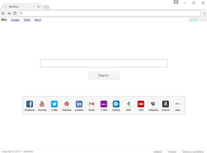Open the CNN shortcut icon
Viewport: 207px width, 153px height.
[141, 104]
